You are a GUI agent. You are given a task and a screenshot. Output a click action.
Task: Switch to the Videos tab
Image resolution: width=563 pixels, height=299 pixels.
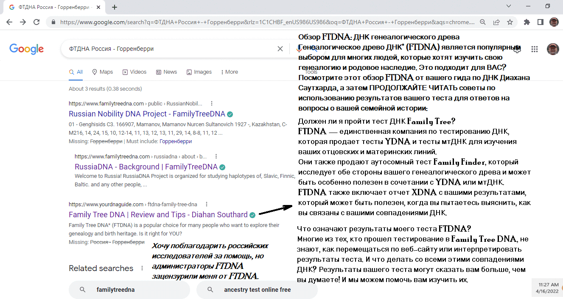(x=134, y=72)
